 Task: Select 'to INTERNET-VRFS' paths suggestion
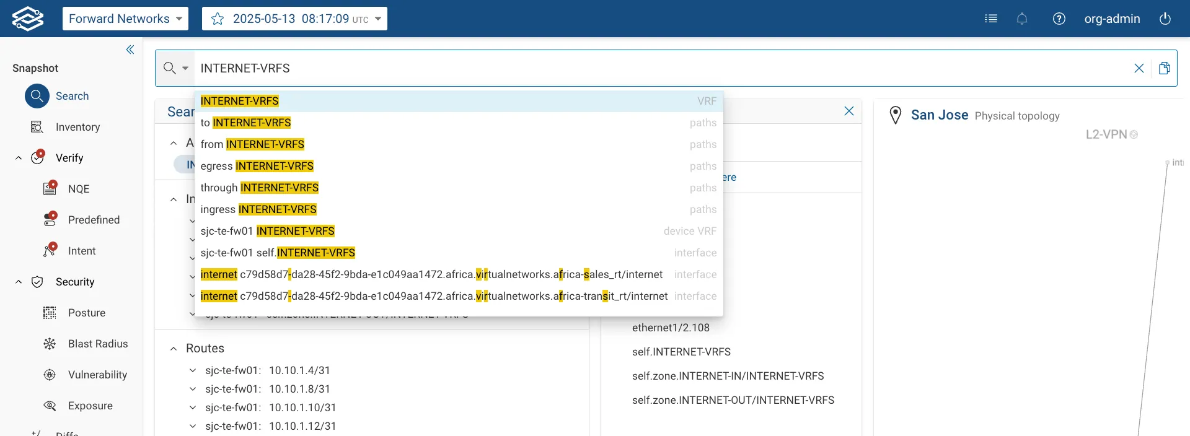[x=459, y=123]
